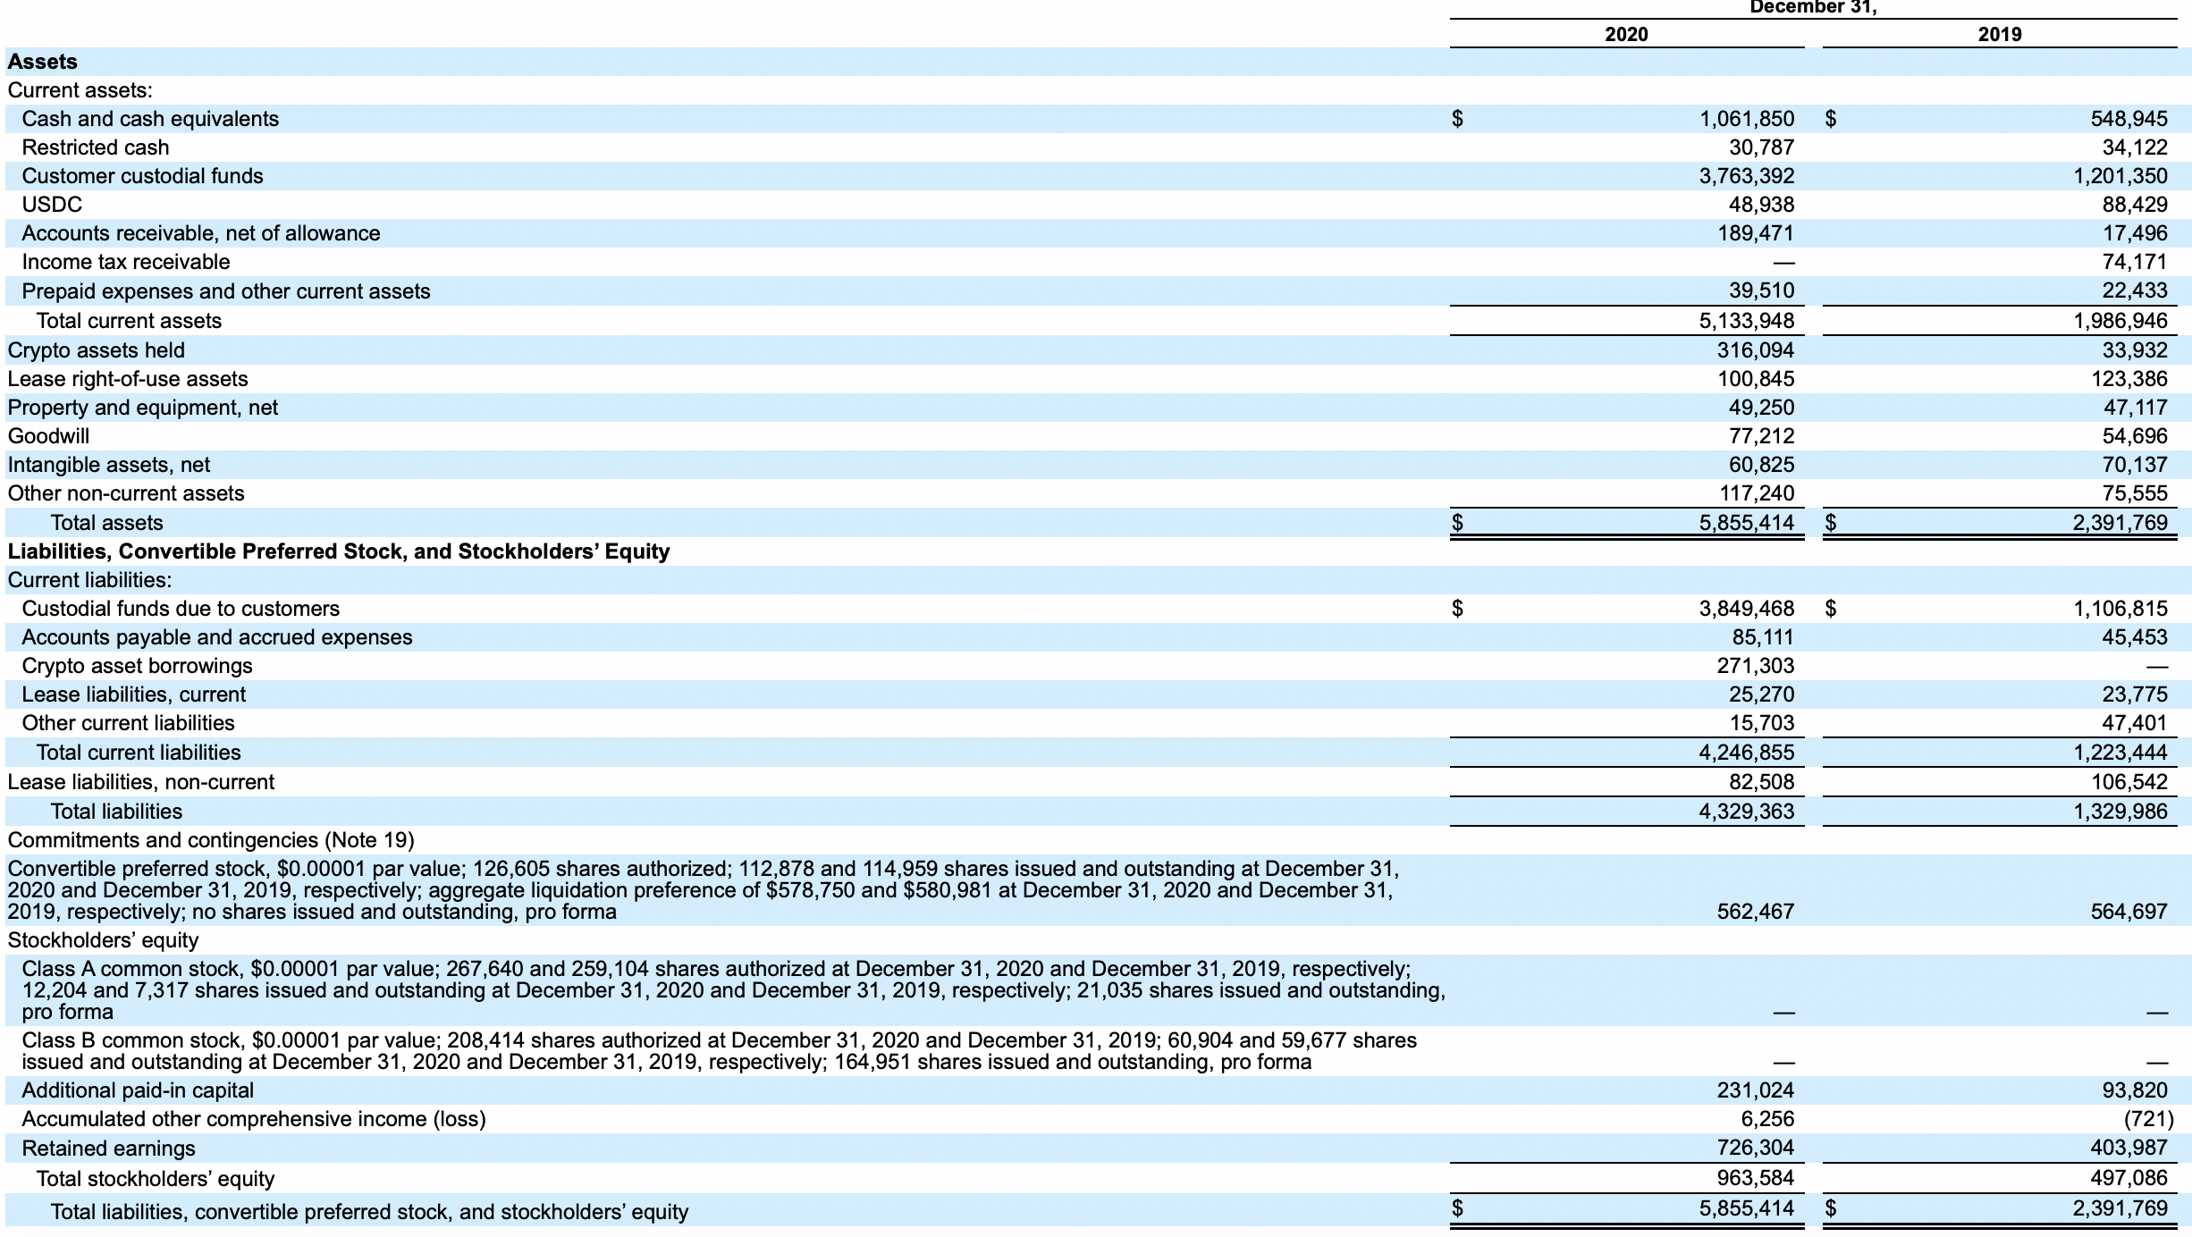
Task: Click the Liabilities, Convertible Preferred Stock heading
Action: (339, 551)
